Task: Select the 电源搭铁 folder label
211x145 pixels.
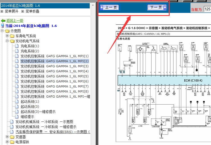Action: [x=22, y=142]
